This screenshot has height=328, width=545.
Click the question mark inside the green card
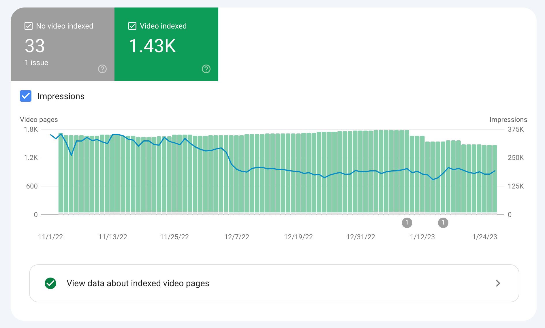tap(206, 69)
